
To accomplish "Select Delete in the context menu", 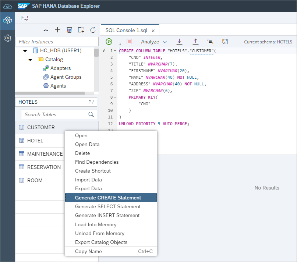I will pos(111,153).
